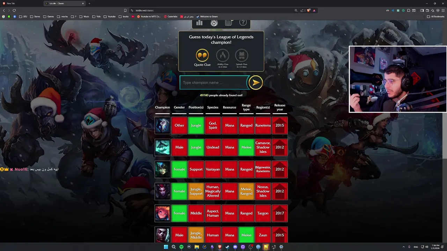Screen dimensions: 447x251
Task: Switch to the New Tab browser tab
Action: tap(21, 3)
